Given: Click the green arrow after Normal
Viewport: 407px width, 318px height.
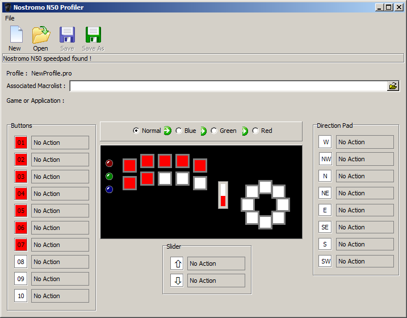Looking at the screenshot, I should 167,131.
